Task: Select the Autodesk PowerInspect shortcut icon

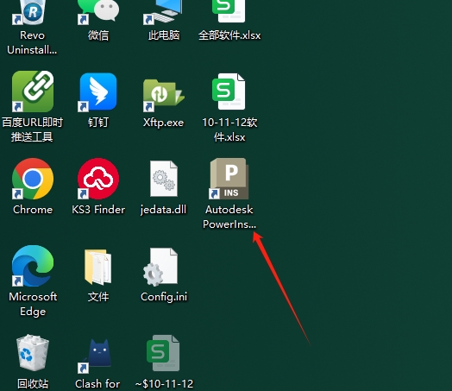Action: coord(229,179)
